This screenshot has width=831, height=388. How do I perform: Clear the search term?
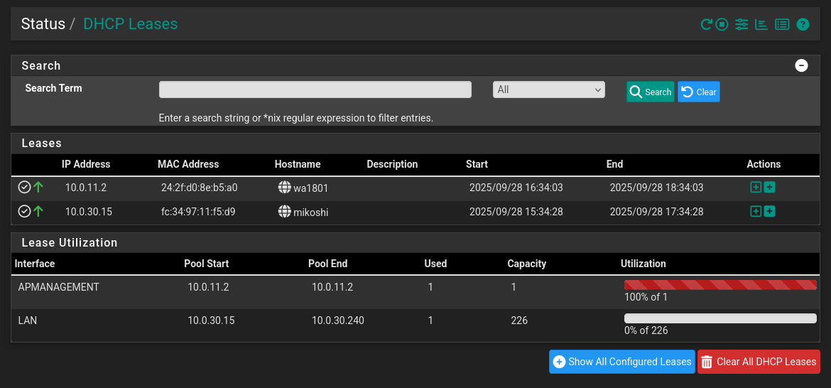point(698,92)
